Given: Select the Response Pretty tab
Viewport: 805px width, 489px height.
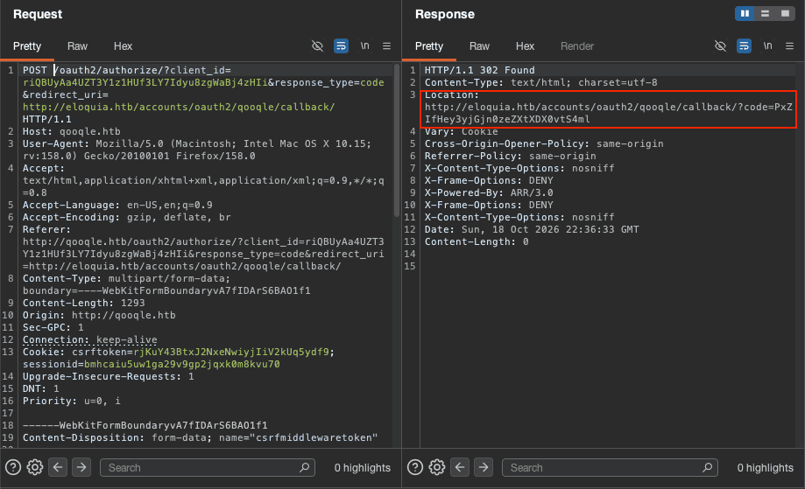Looking at the screenshot, I should click(429, 46).
